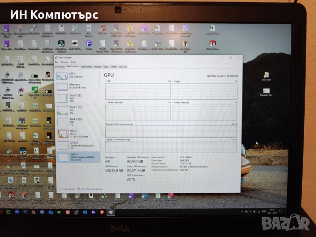This screenshot has width=316, height=237.
Task: Open the Brave browser taskbar icon
Action: (102, 212)
